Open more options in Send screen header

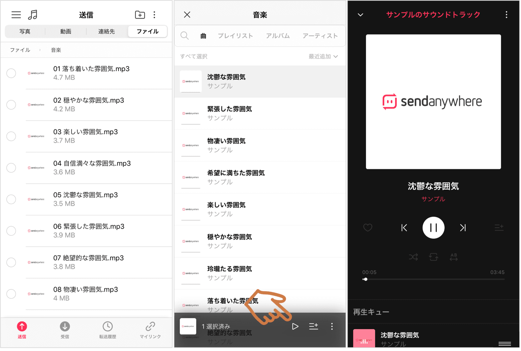[155, 15]
